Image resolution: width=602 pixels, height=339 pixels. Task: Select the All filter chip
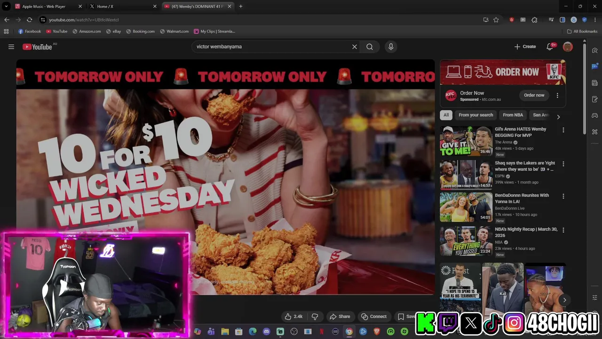(x=446, y=115)
